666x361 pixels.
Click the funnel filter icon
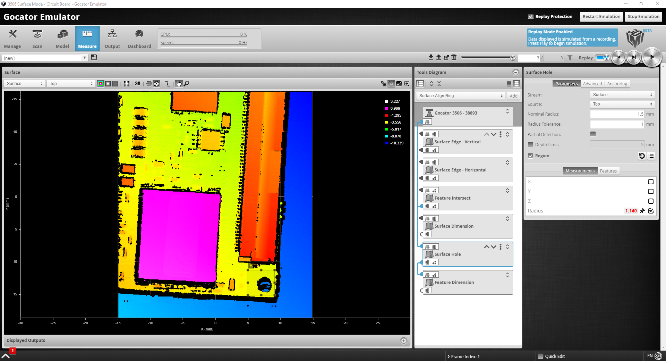pos(570,58)
